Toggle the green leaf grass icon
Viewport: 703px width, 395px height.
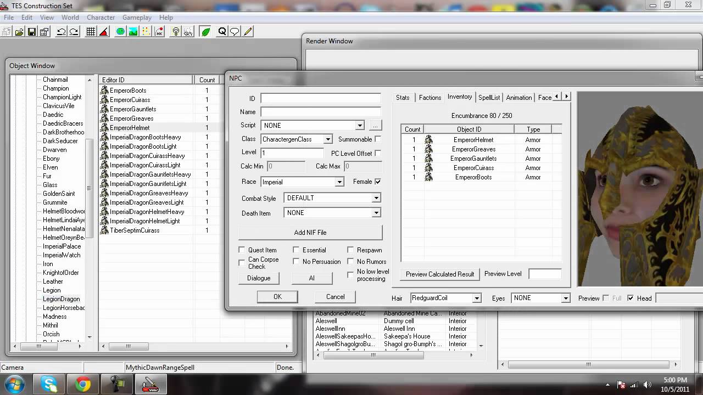click(x=205, y=32)
